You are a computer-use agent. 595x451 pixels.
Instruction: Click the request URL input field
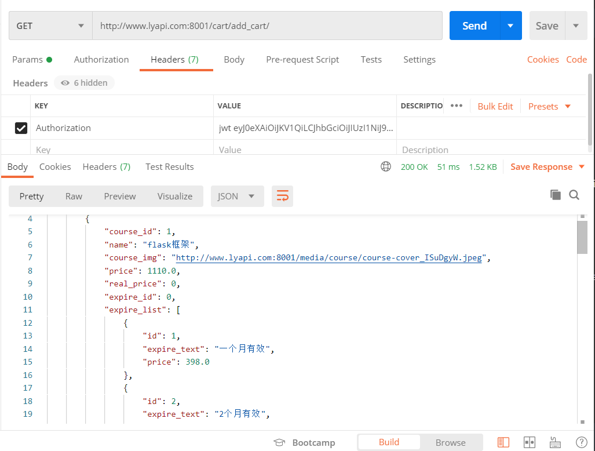pos(268,26)
